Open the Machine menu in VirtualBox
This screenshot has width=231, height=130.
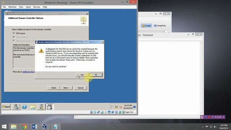click(x=12, y=7)
